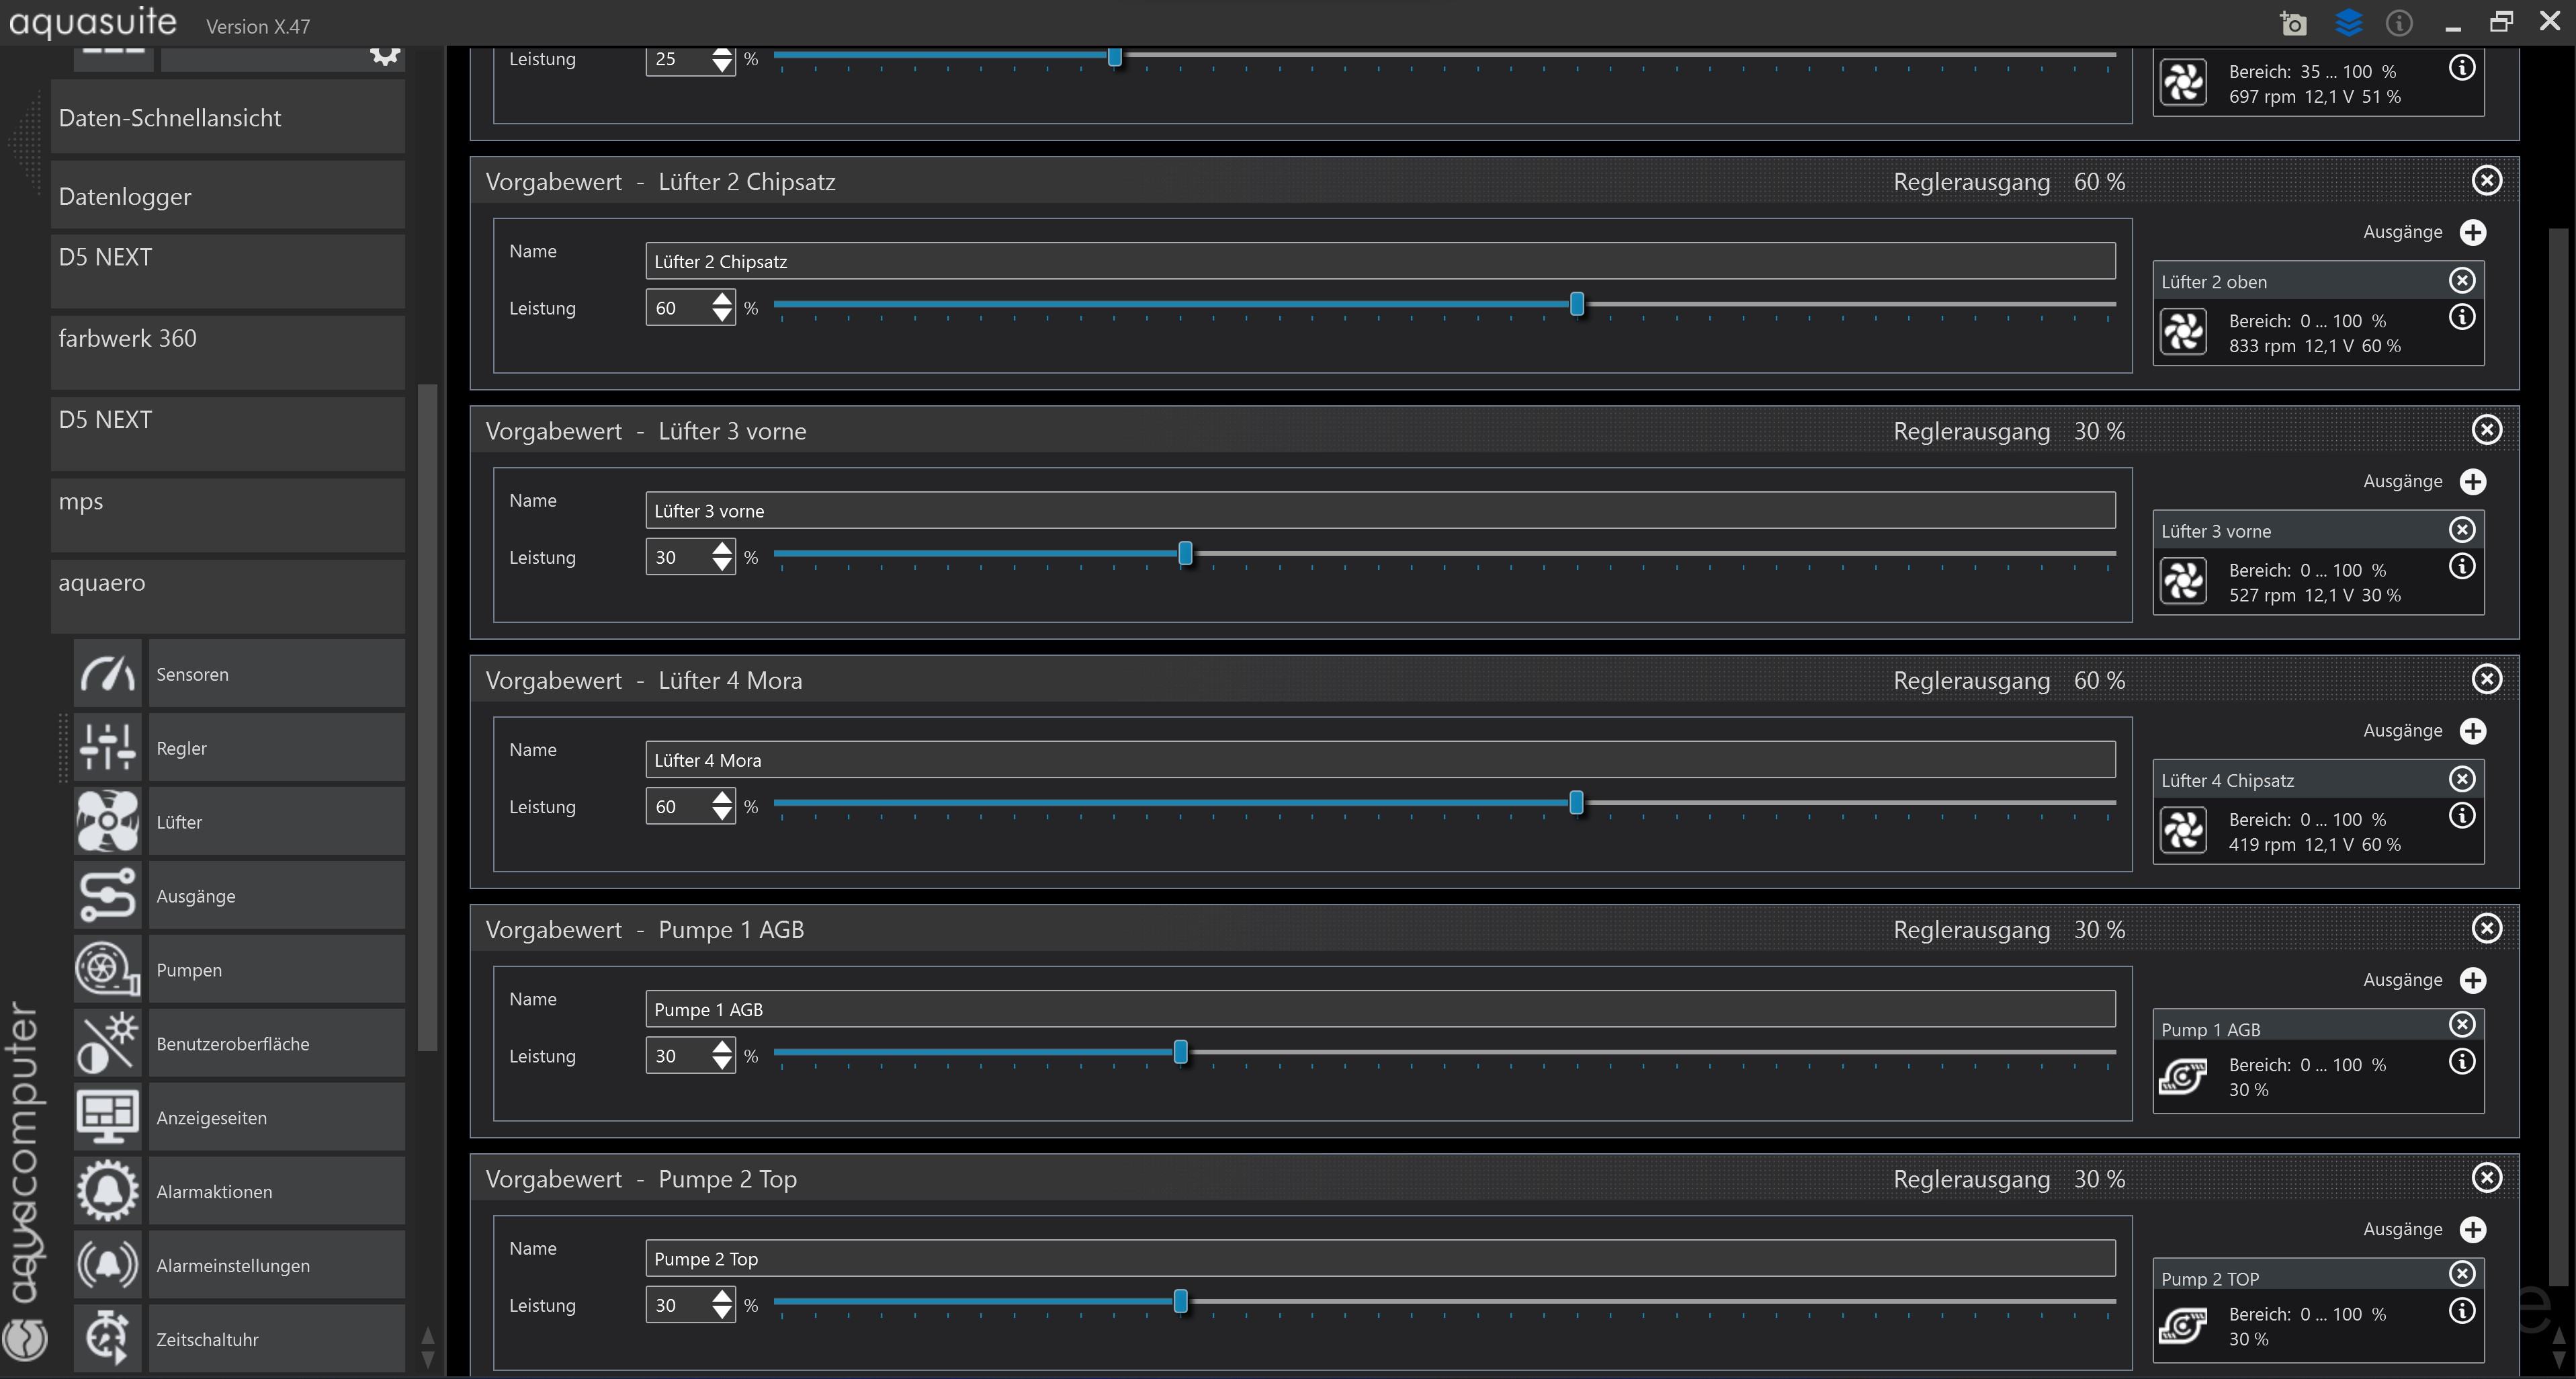Remove the Lüfter 3 vorne output

click(2462, 530)
